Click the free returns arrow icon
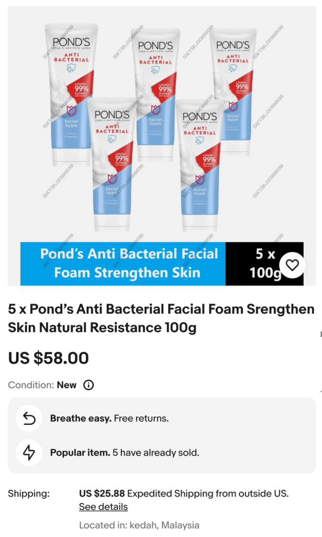Viewport: 322px width, 537px height. 29,418
